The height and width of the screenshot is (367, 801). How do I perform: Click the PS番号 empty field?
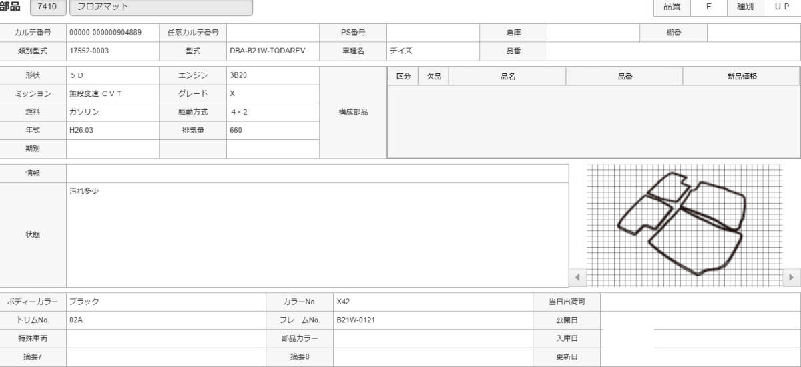pos(433,32)
